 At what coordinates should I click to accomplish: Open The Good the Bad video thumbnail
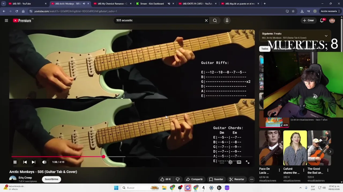(x=319, y=148)
